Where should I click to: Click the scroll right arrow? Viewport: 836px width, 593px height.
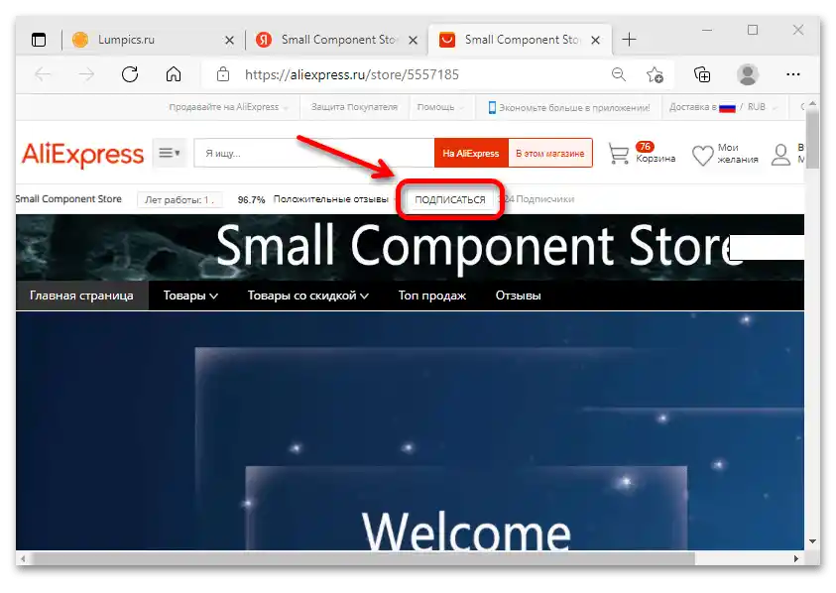796,558
